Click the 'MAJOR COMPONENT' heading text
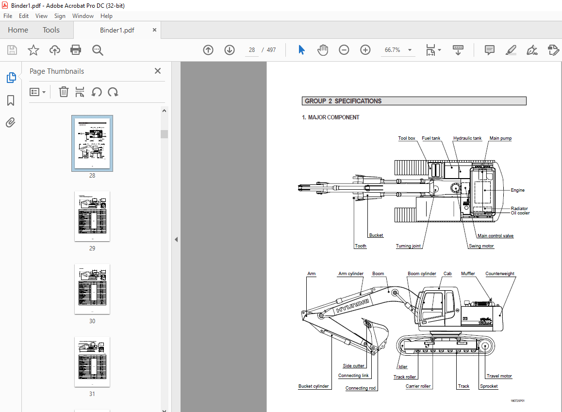This screenshot has height=412, width=562. [334, 117]
